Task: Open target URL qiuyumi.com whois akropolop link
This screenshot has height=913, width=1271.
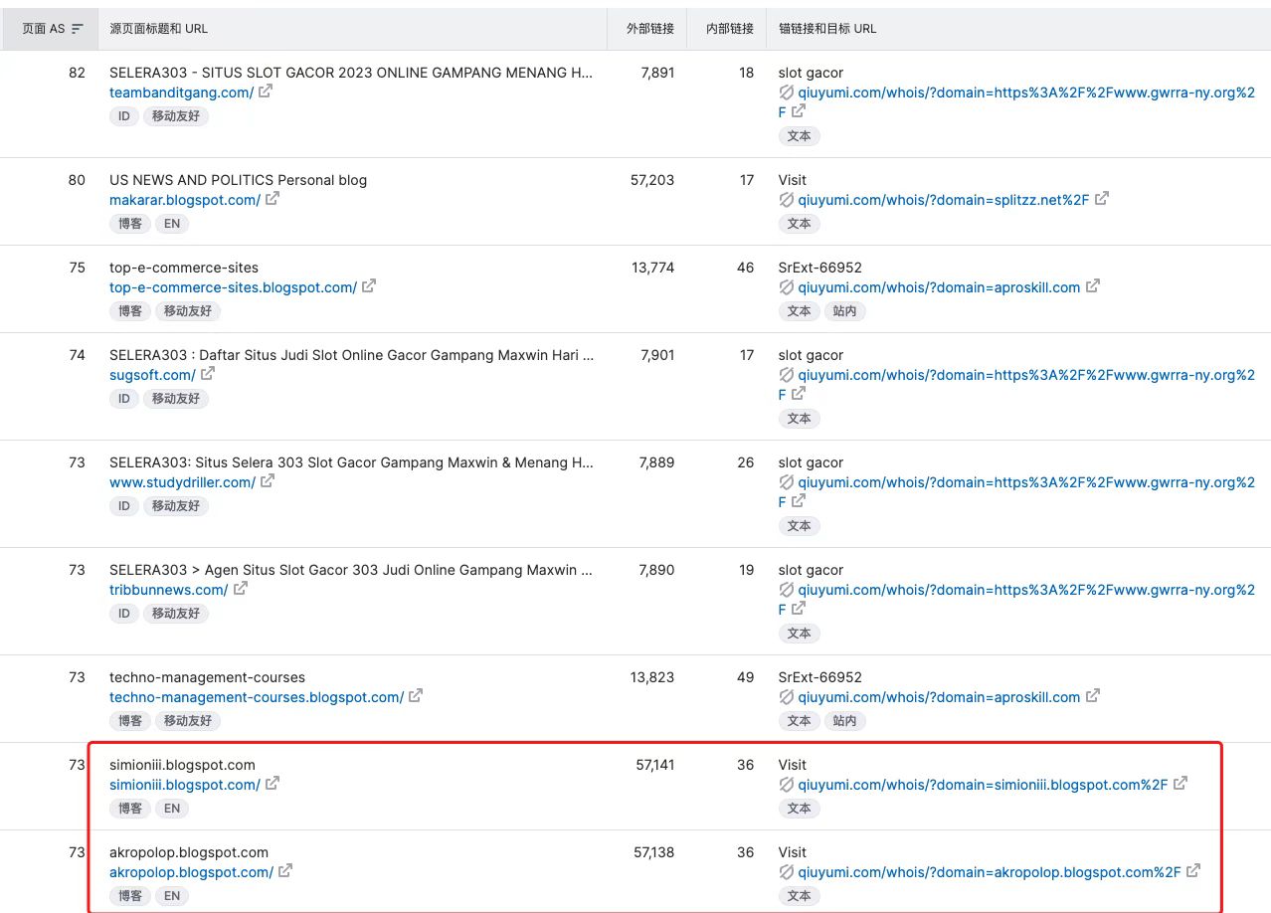Action: tap(990, 872)
